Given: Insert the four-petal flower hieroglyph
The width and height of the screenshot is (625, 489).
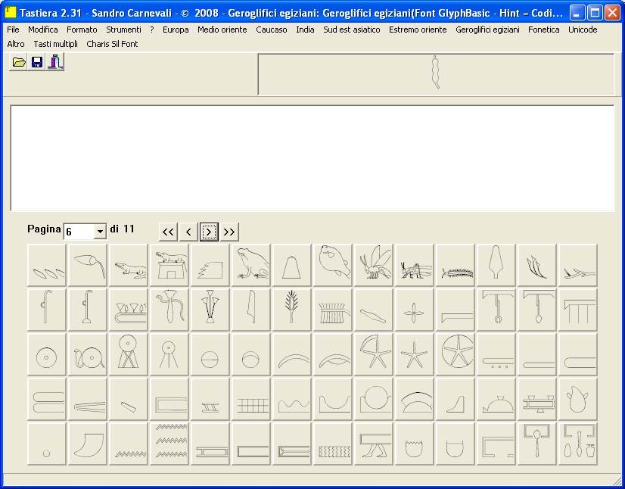Looking at the screenshot, I should pyautogui.click(x=415, y=310).
